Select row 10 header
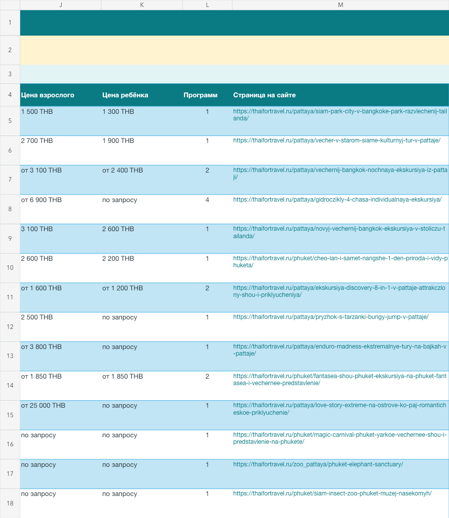This screenshot has width=449, height=518. tap(10, 268)
